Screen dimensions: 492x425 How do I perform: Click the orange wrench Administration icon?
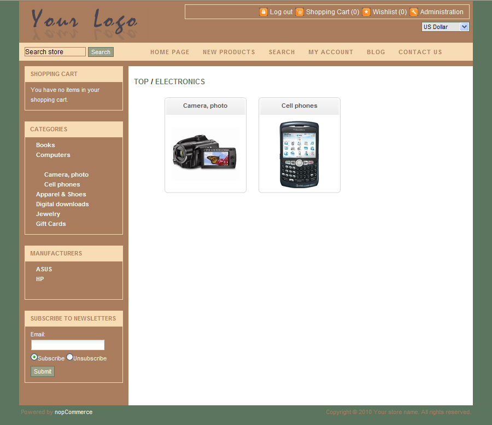pyautogui.click(x=414, y=12)
